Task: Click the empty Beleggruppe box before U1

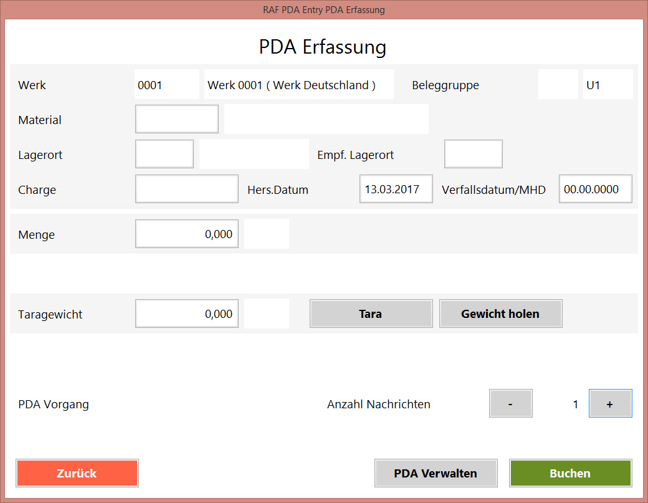Action: pyautogui.click(x=558, y=84)
